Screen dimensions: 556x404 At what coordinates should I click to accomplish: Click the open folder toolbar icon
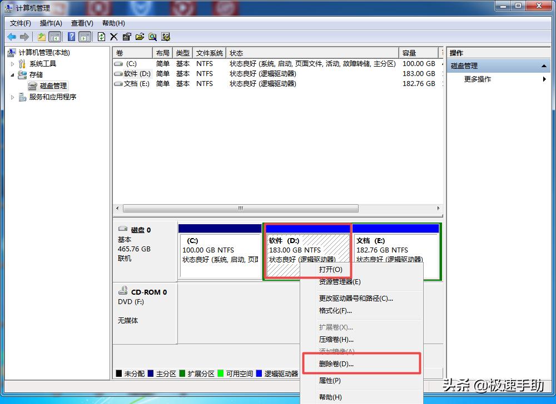(x=140, y=37)
